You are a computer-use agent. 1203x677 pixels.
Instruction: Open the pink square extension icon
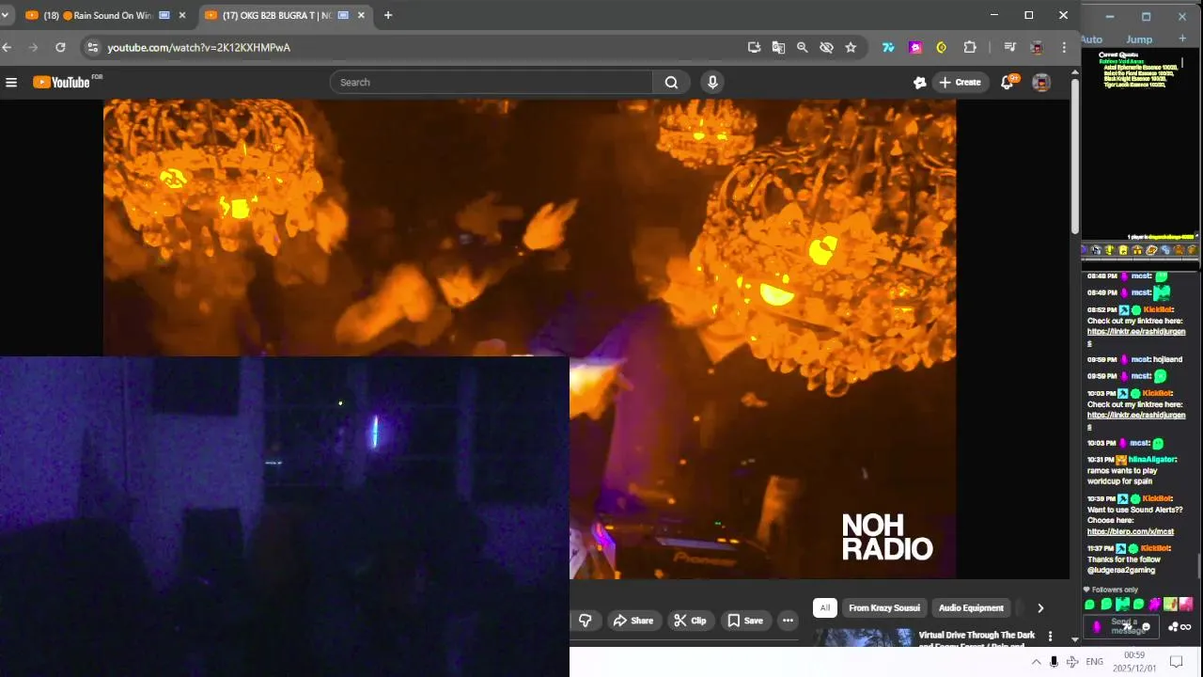[x=915, y=47]
